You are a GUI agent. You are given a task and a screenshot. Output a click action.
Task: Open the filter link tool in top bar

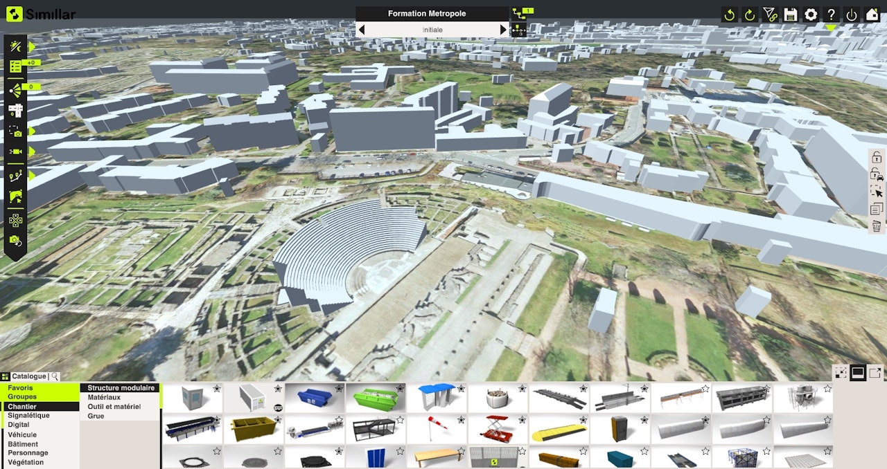[x=770, y=15]
